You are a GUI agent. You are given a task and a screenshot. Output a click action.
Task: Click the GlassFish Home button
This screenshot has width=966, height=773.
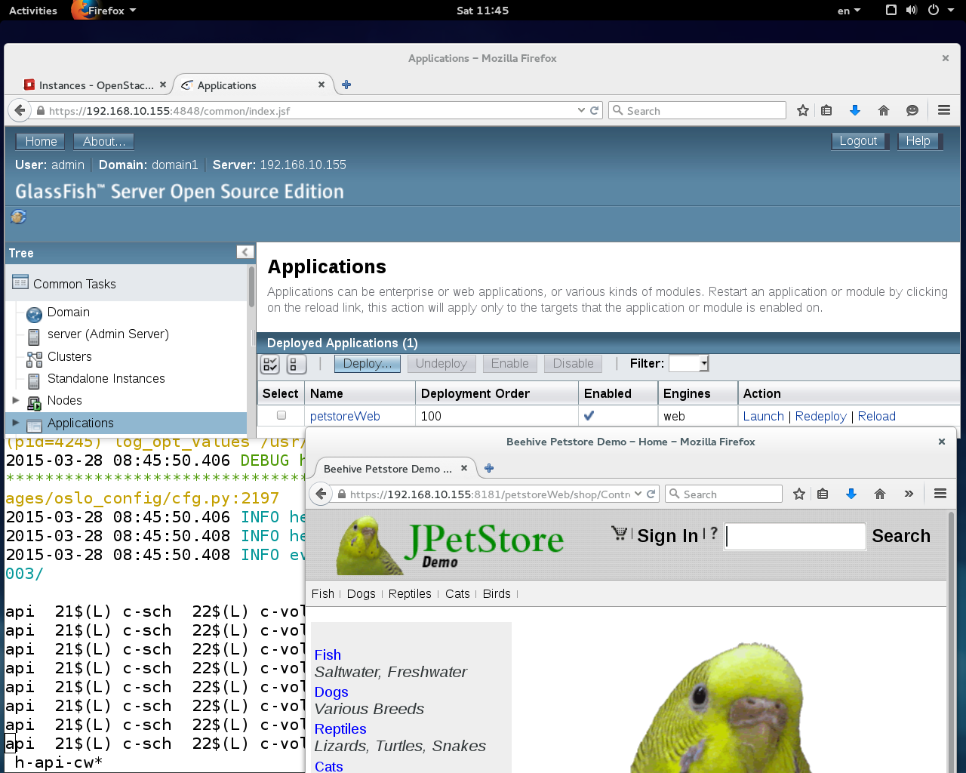click(41, 141)
